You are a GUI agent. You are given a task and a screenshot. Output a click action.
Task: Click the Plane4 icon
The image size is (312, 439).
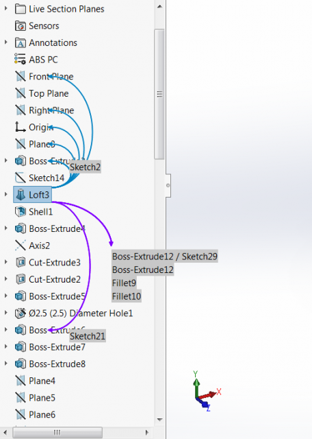click(x=21, y=381)
